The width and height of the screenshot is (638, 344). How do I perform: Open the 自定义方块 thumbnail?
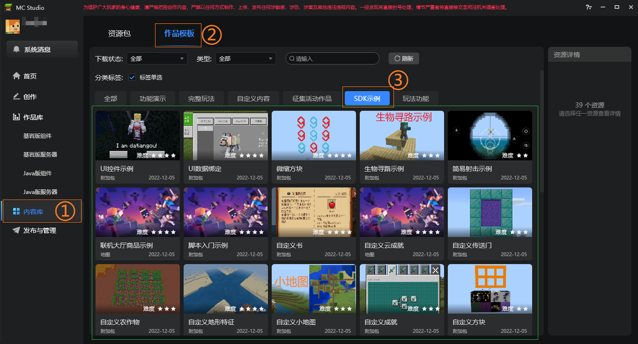tap(490, 289)
